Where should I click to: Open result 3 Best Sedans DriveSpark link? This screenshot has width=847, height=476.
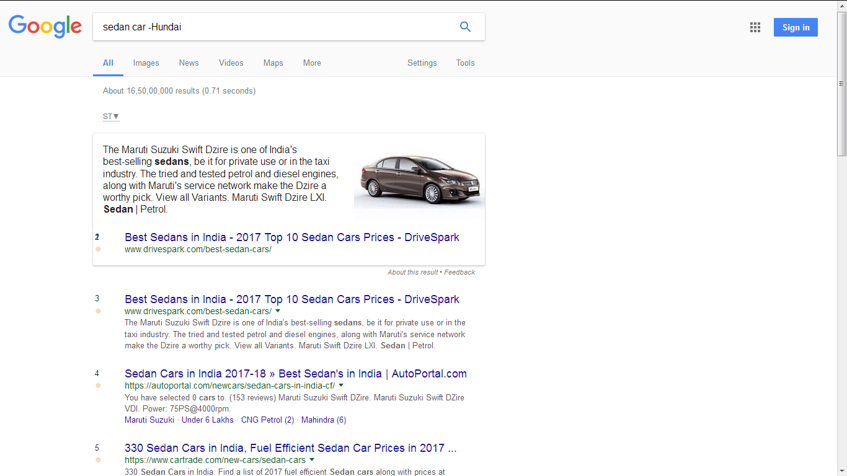(x=292, y=299)
